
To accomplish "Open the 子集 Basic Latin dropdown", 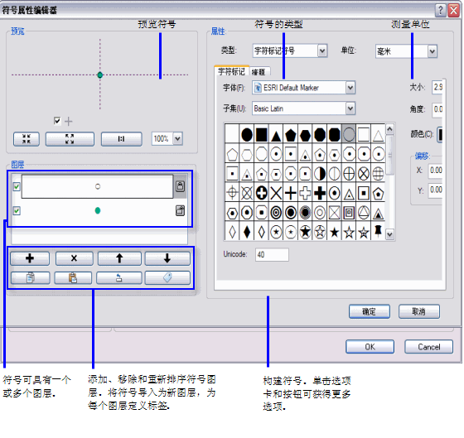I will coord(350,108).
